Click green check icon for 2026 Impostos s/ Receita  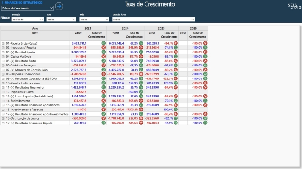point(205,47)
